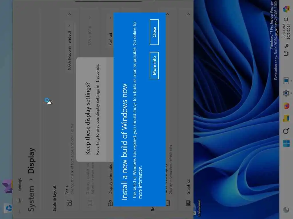This screenshot has width=293, height=219.
Task: Click the 'Keep these display settings?' heading
Action: (88, 118)
